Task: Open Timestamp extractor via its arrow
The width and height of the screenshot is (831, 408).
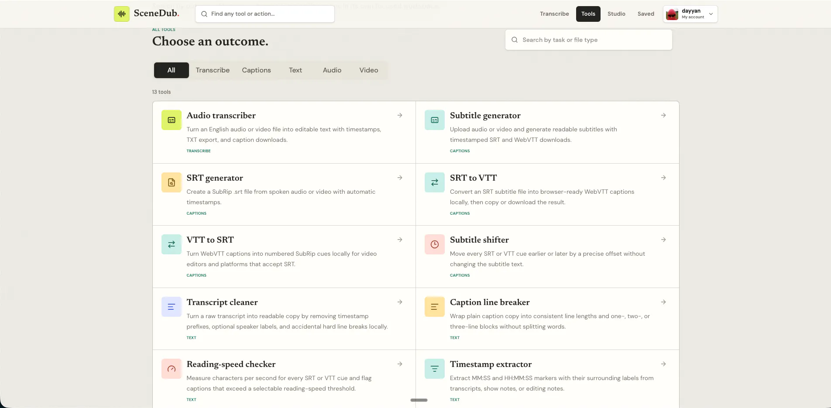Action: pyautogui.click(x=663, y=364)
